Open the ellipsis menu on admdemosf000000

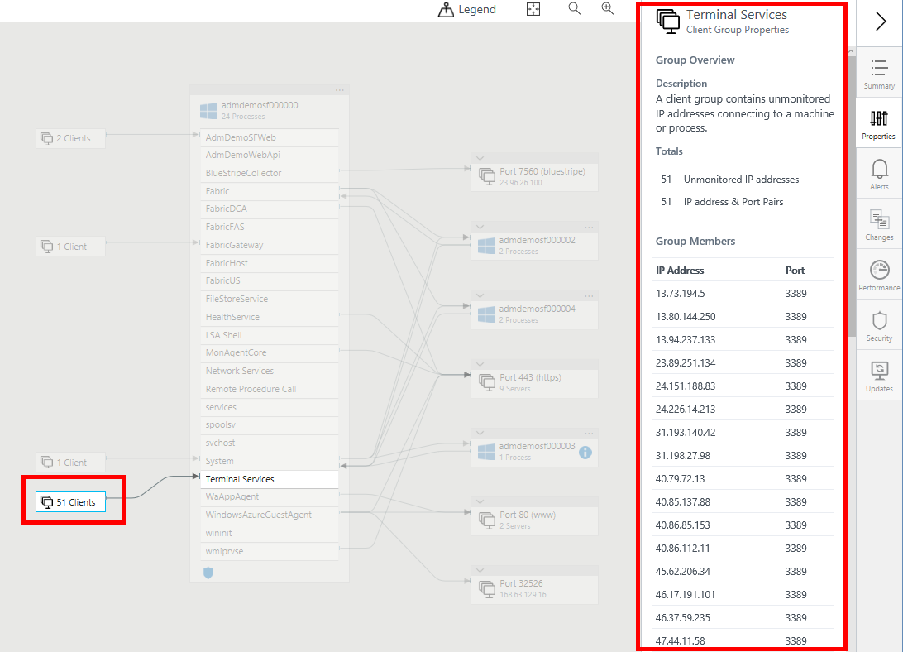[x=339, y=89]
